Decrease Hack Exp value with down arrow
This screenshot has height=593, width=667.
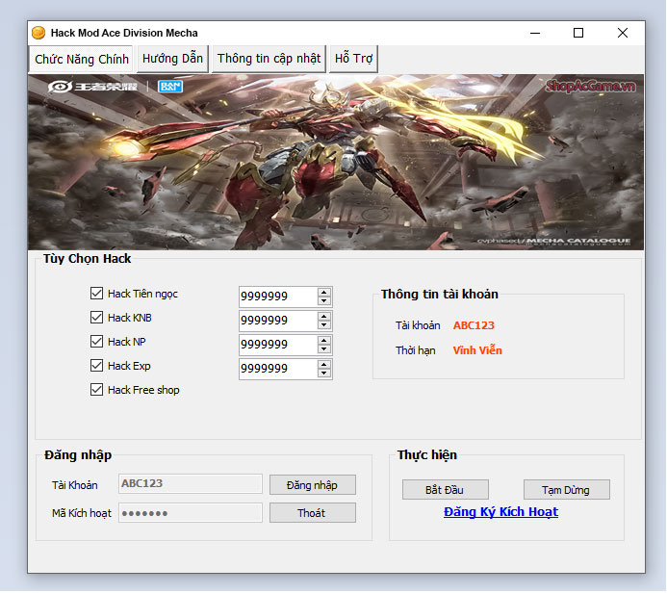point(324,374)
